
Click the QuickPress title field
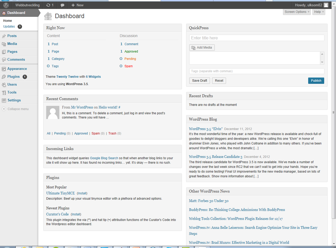point(257,38)
